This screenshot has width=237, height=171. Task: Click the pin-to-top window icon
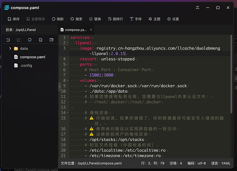(197, 8)
